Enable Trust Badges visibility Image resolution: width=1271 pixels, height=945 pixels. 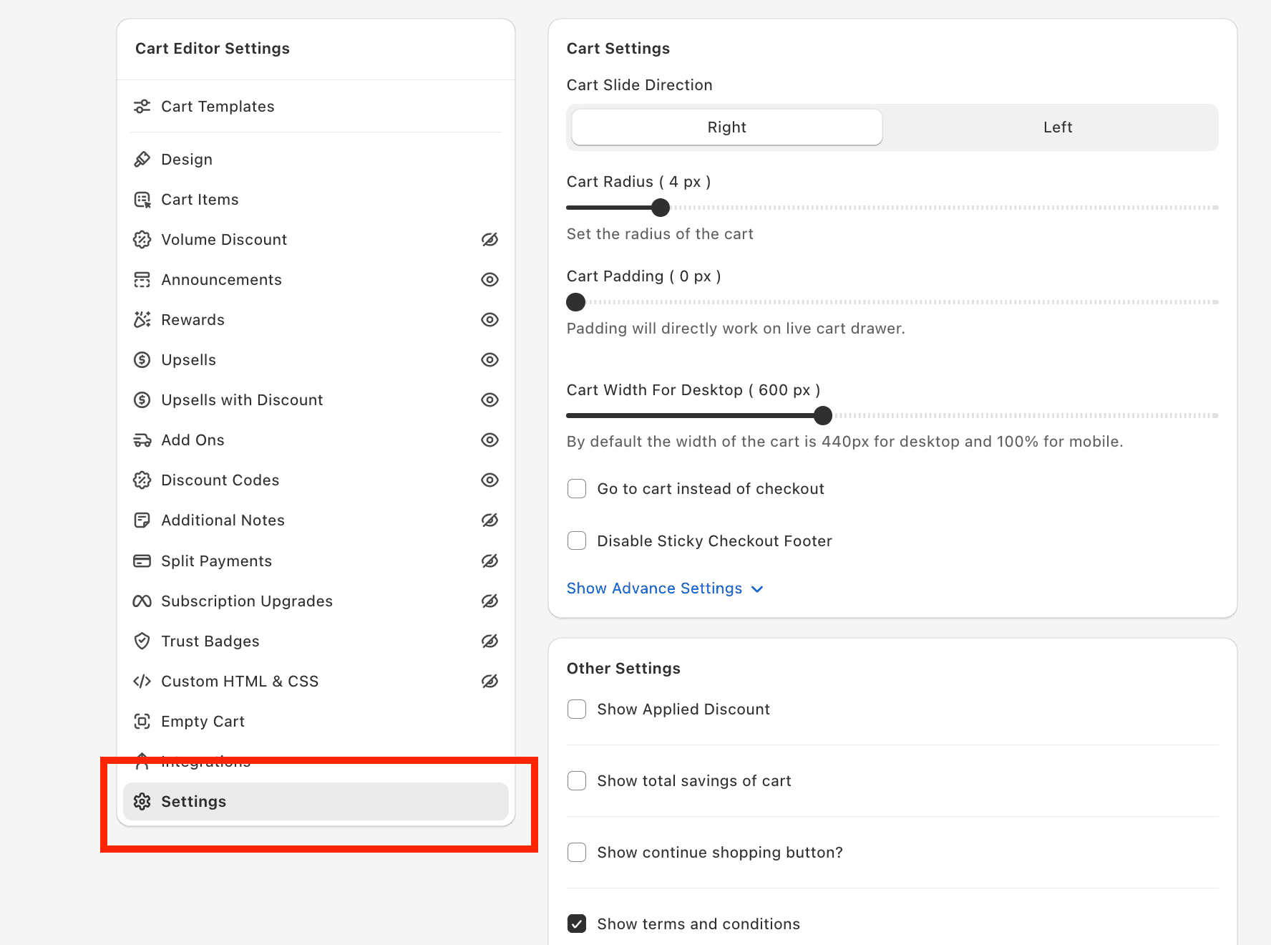click(x=490, y=641)
